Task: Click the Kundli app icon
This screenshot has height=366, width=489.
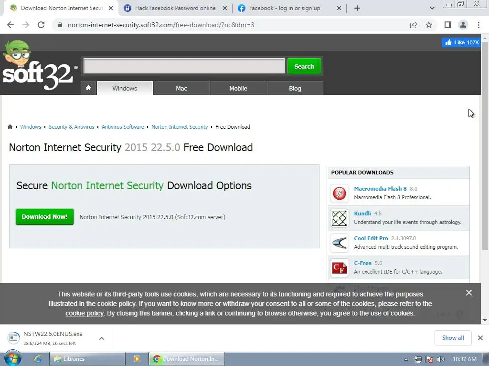Action: [x=340, y=218]
